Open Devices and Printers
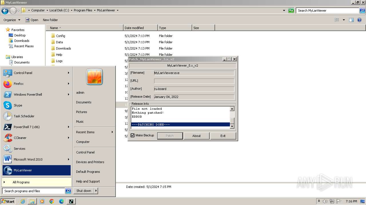The height and width of the screenshot is (205, 366). pyautogui.click(x=90, y=162)
